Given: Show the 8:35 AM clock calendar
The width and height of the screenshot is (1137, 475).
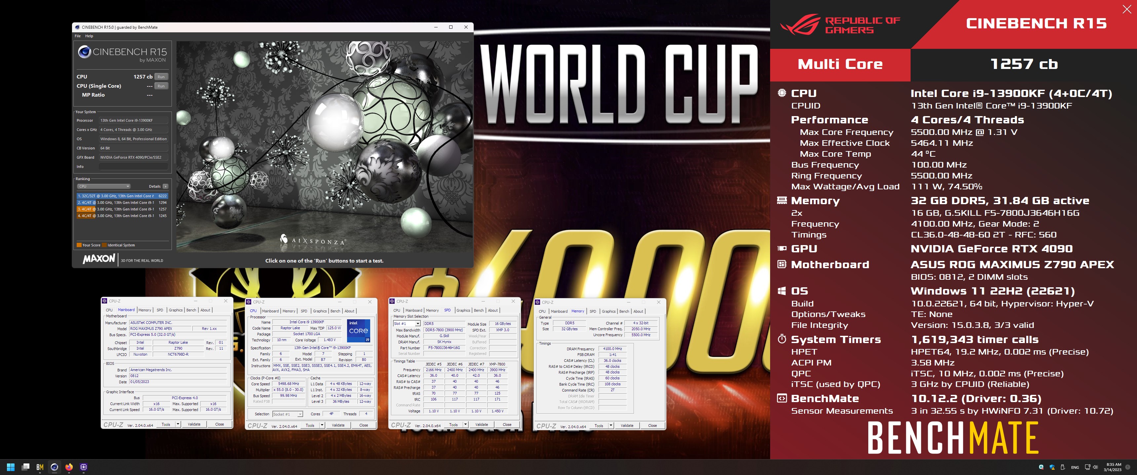Looking at the screenshot, I should pos(1112,467).
